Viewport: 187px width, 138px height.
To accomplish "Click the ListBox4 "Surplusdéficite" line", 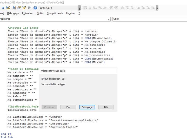I will coord(43,127).
